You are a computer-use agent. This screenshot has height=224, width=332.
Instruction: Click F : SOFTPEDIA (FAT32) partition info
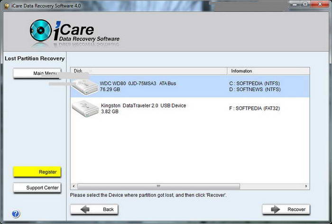255,108
